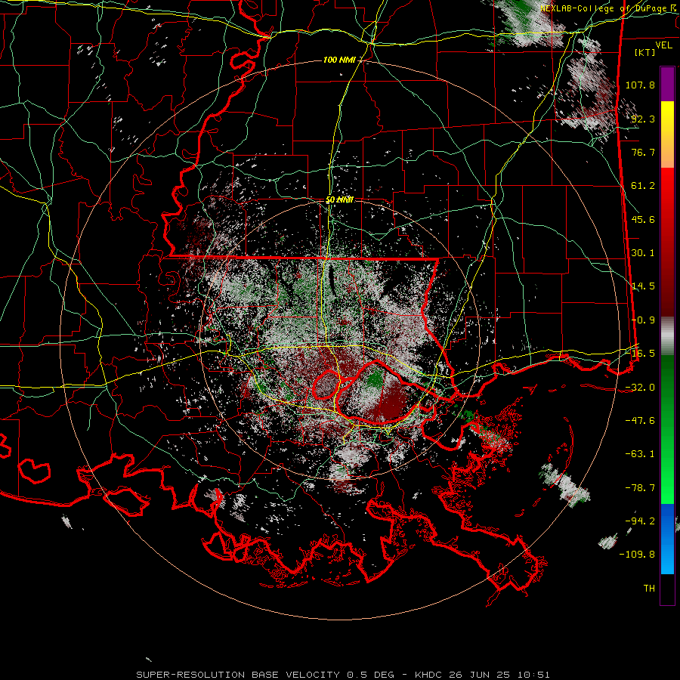The width and height of the screenshot is (680, 680).
Task: Select the -16.5 velocity scale value
Action: pyautogui.click(x=640, y=354)
